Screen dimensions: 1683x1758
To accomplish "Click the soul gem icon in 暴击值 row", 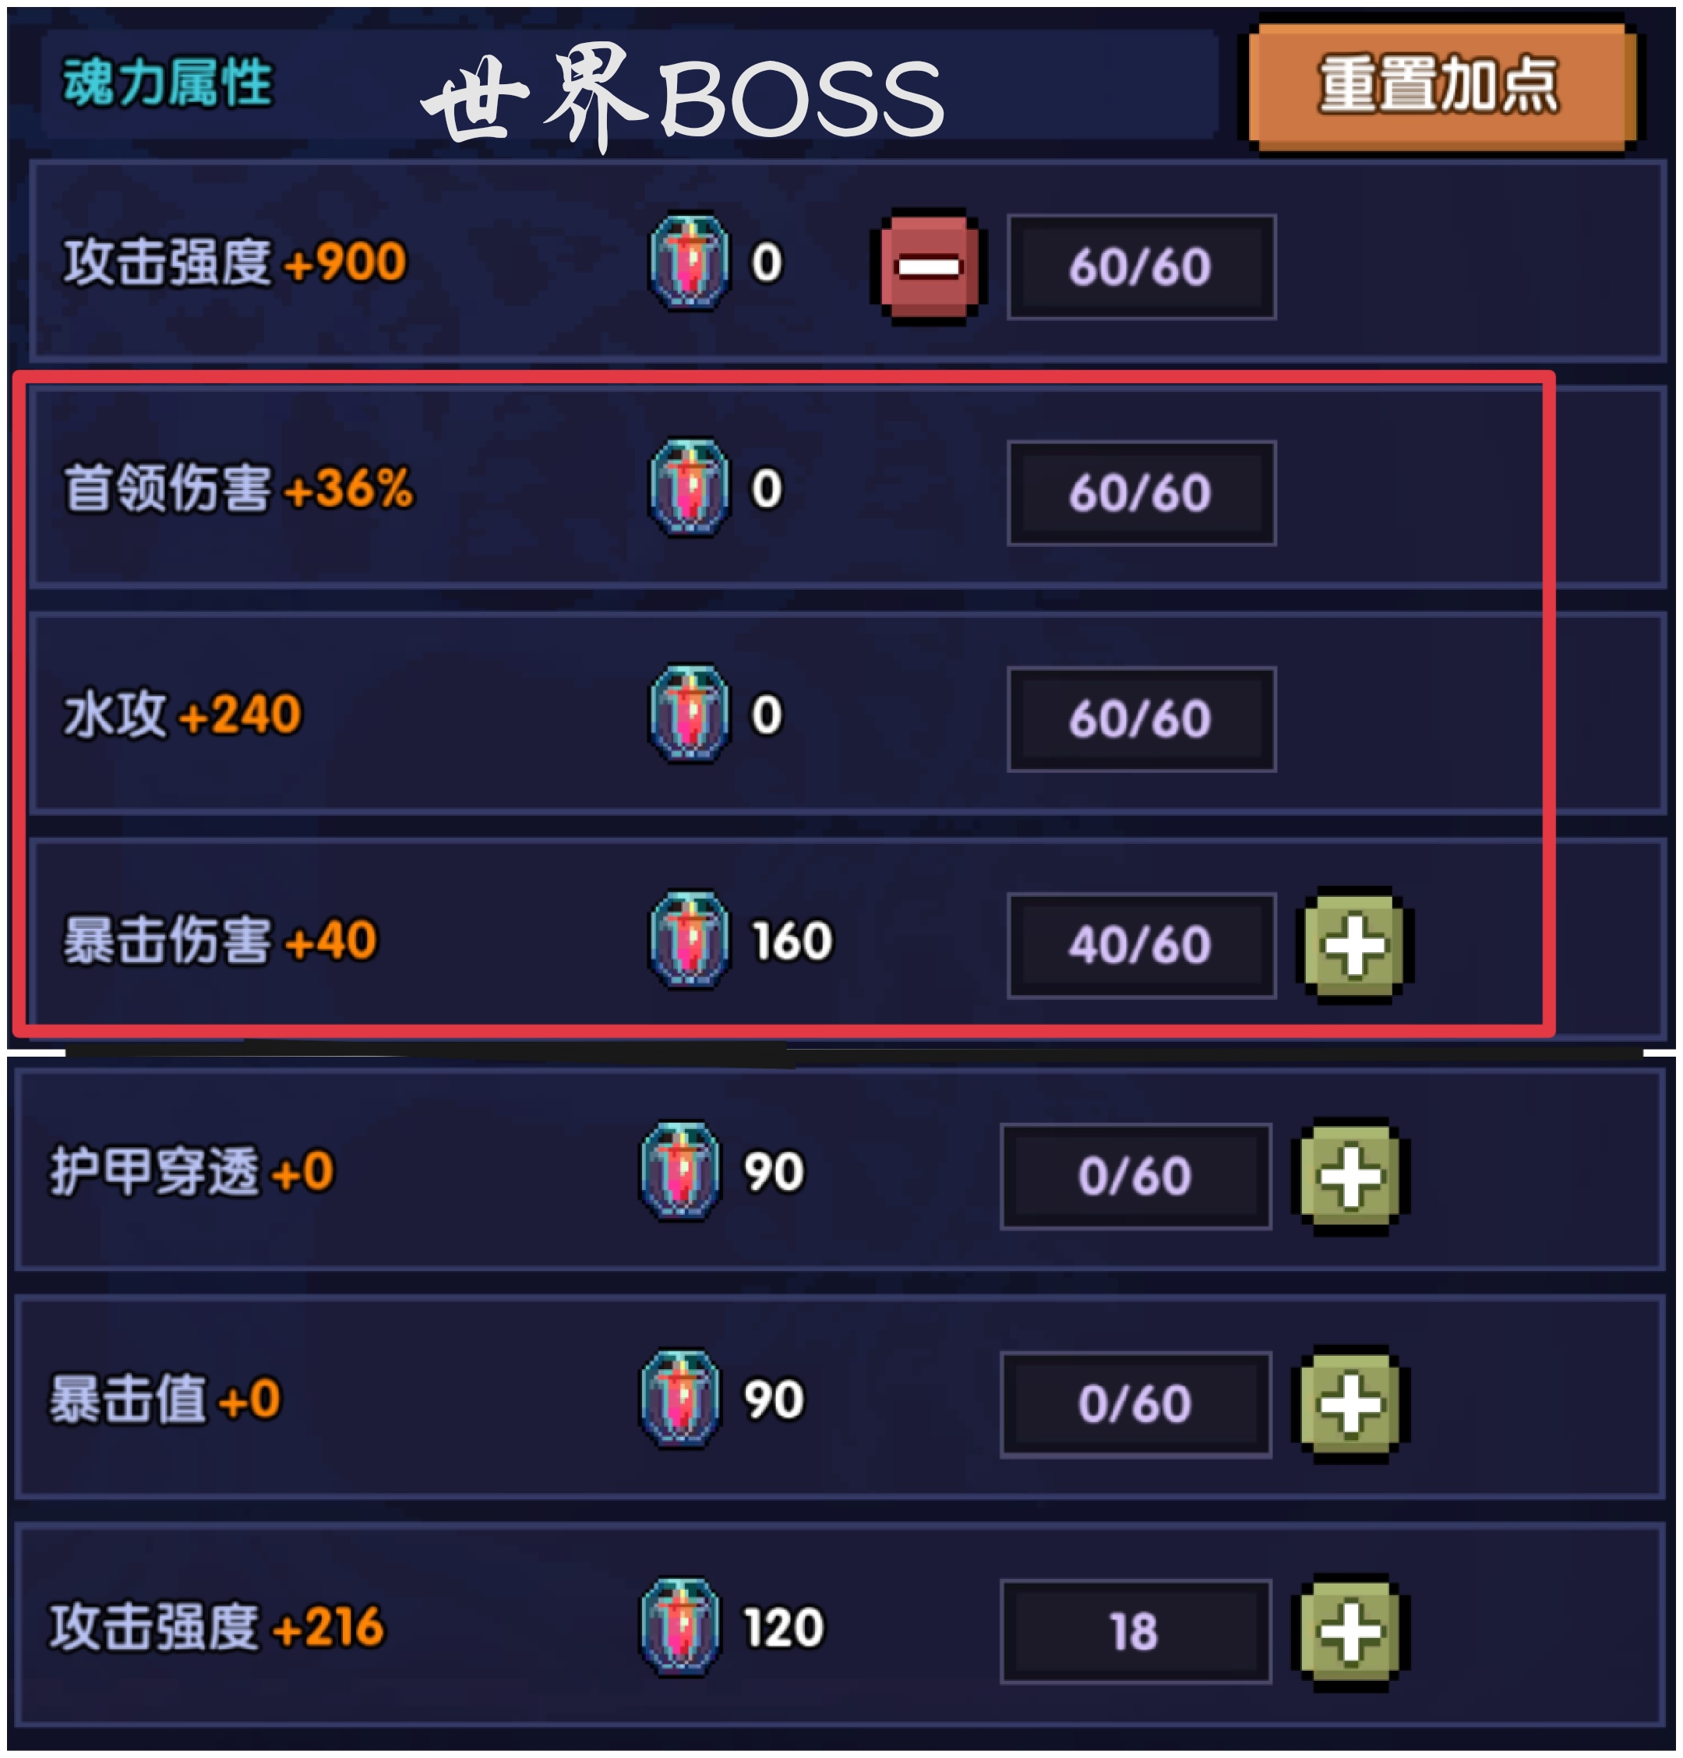I will [x=679, y=1398].
